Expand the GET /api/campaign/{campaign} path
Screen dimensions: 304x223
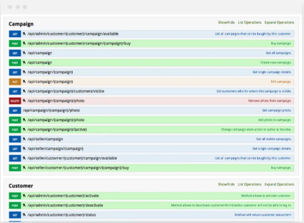[x=50, y=72]
